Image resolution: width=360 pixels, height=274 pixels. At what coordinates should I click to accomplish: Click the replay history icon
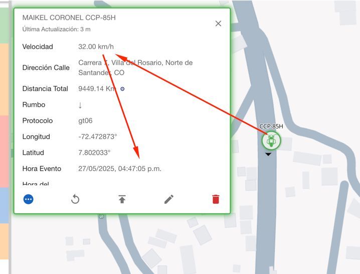(x=75, y=199)
